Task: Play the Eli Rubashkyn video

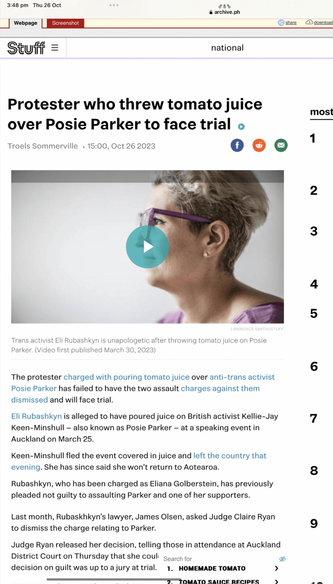Action: click(x=147, y=247)
